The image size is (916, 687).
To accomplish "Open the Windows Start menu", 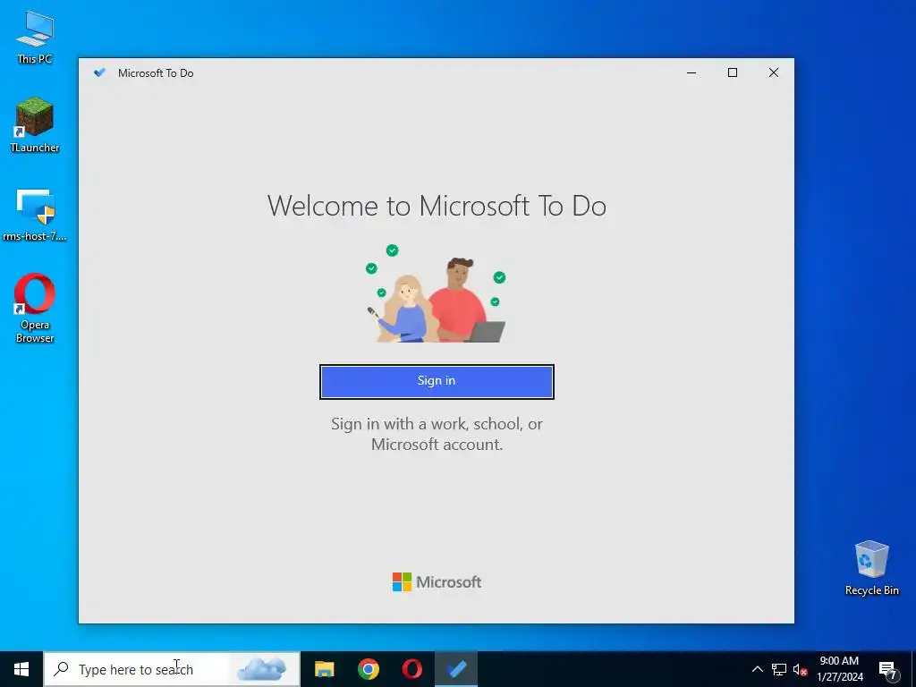I will pos(21,669).
